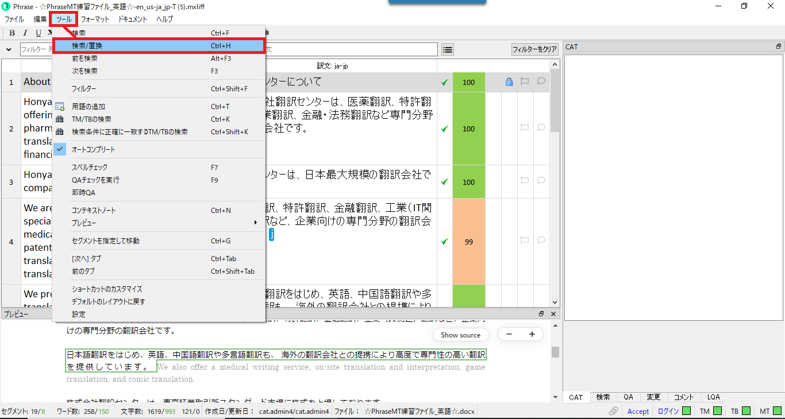
Task: Click the フィルターをクリア button
Action: (534, 50)
